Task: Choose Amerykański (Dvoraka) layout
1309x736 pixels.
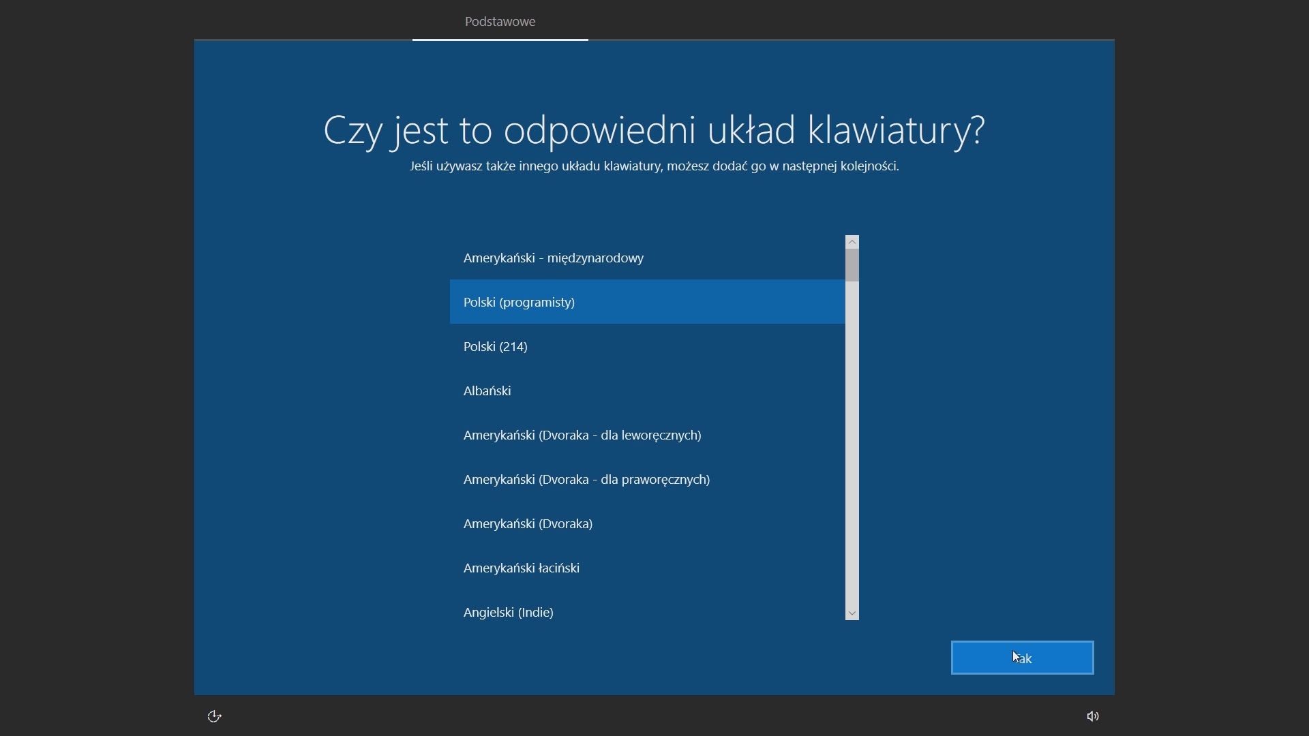Action: [x=648, y=523]
